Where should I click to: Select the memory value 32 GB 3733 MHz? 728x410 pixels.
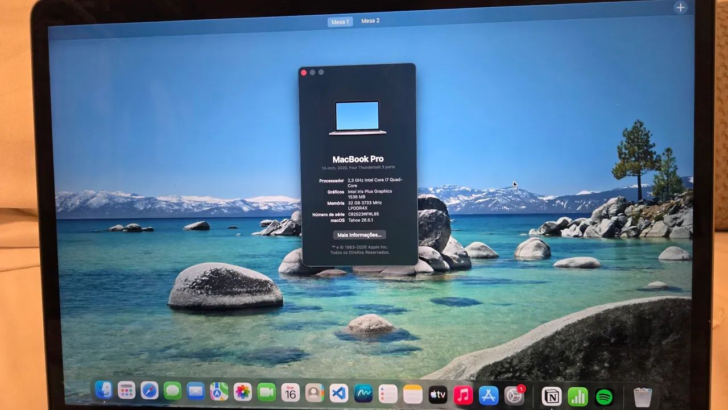click(365, 203)
